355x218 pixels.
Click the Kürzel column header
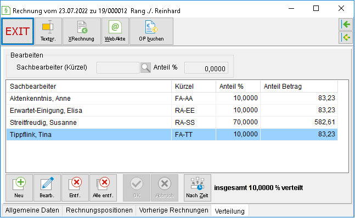194,87
